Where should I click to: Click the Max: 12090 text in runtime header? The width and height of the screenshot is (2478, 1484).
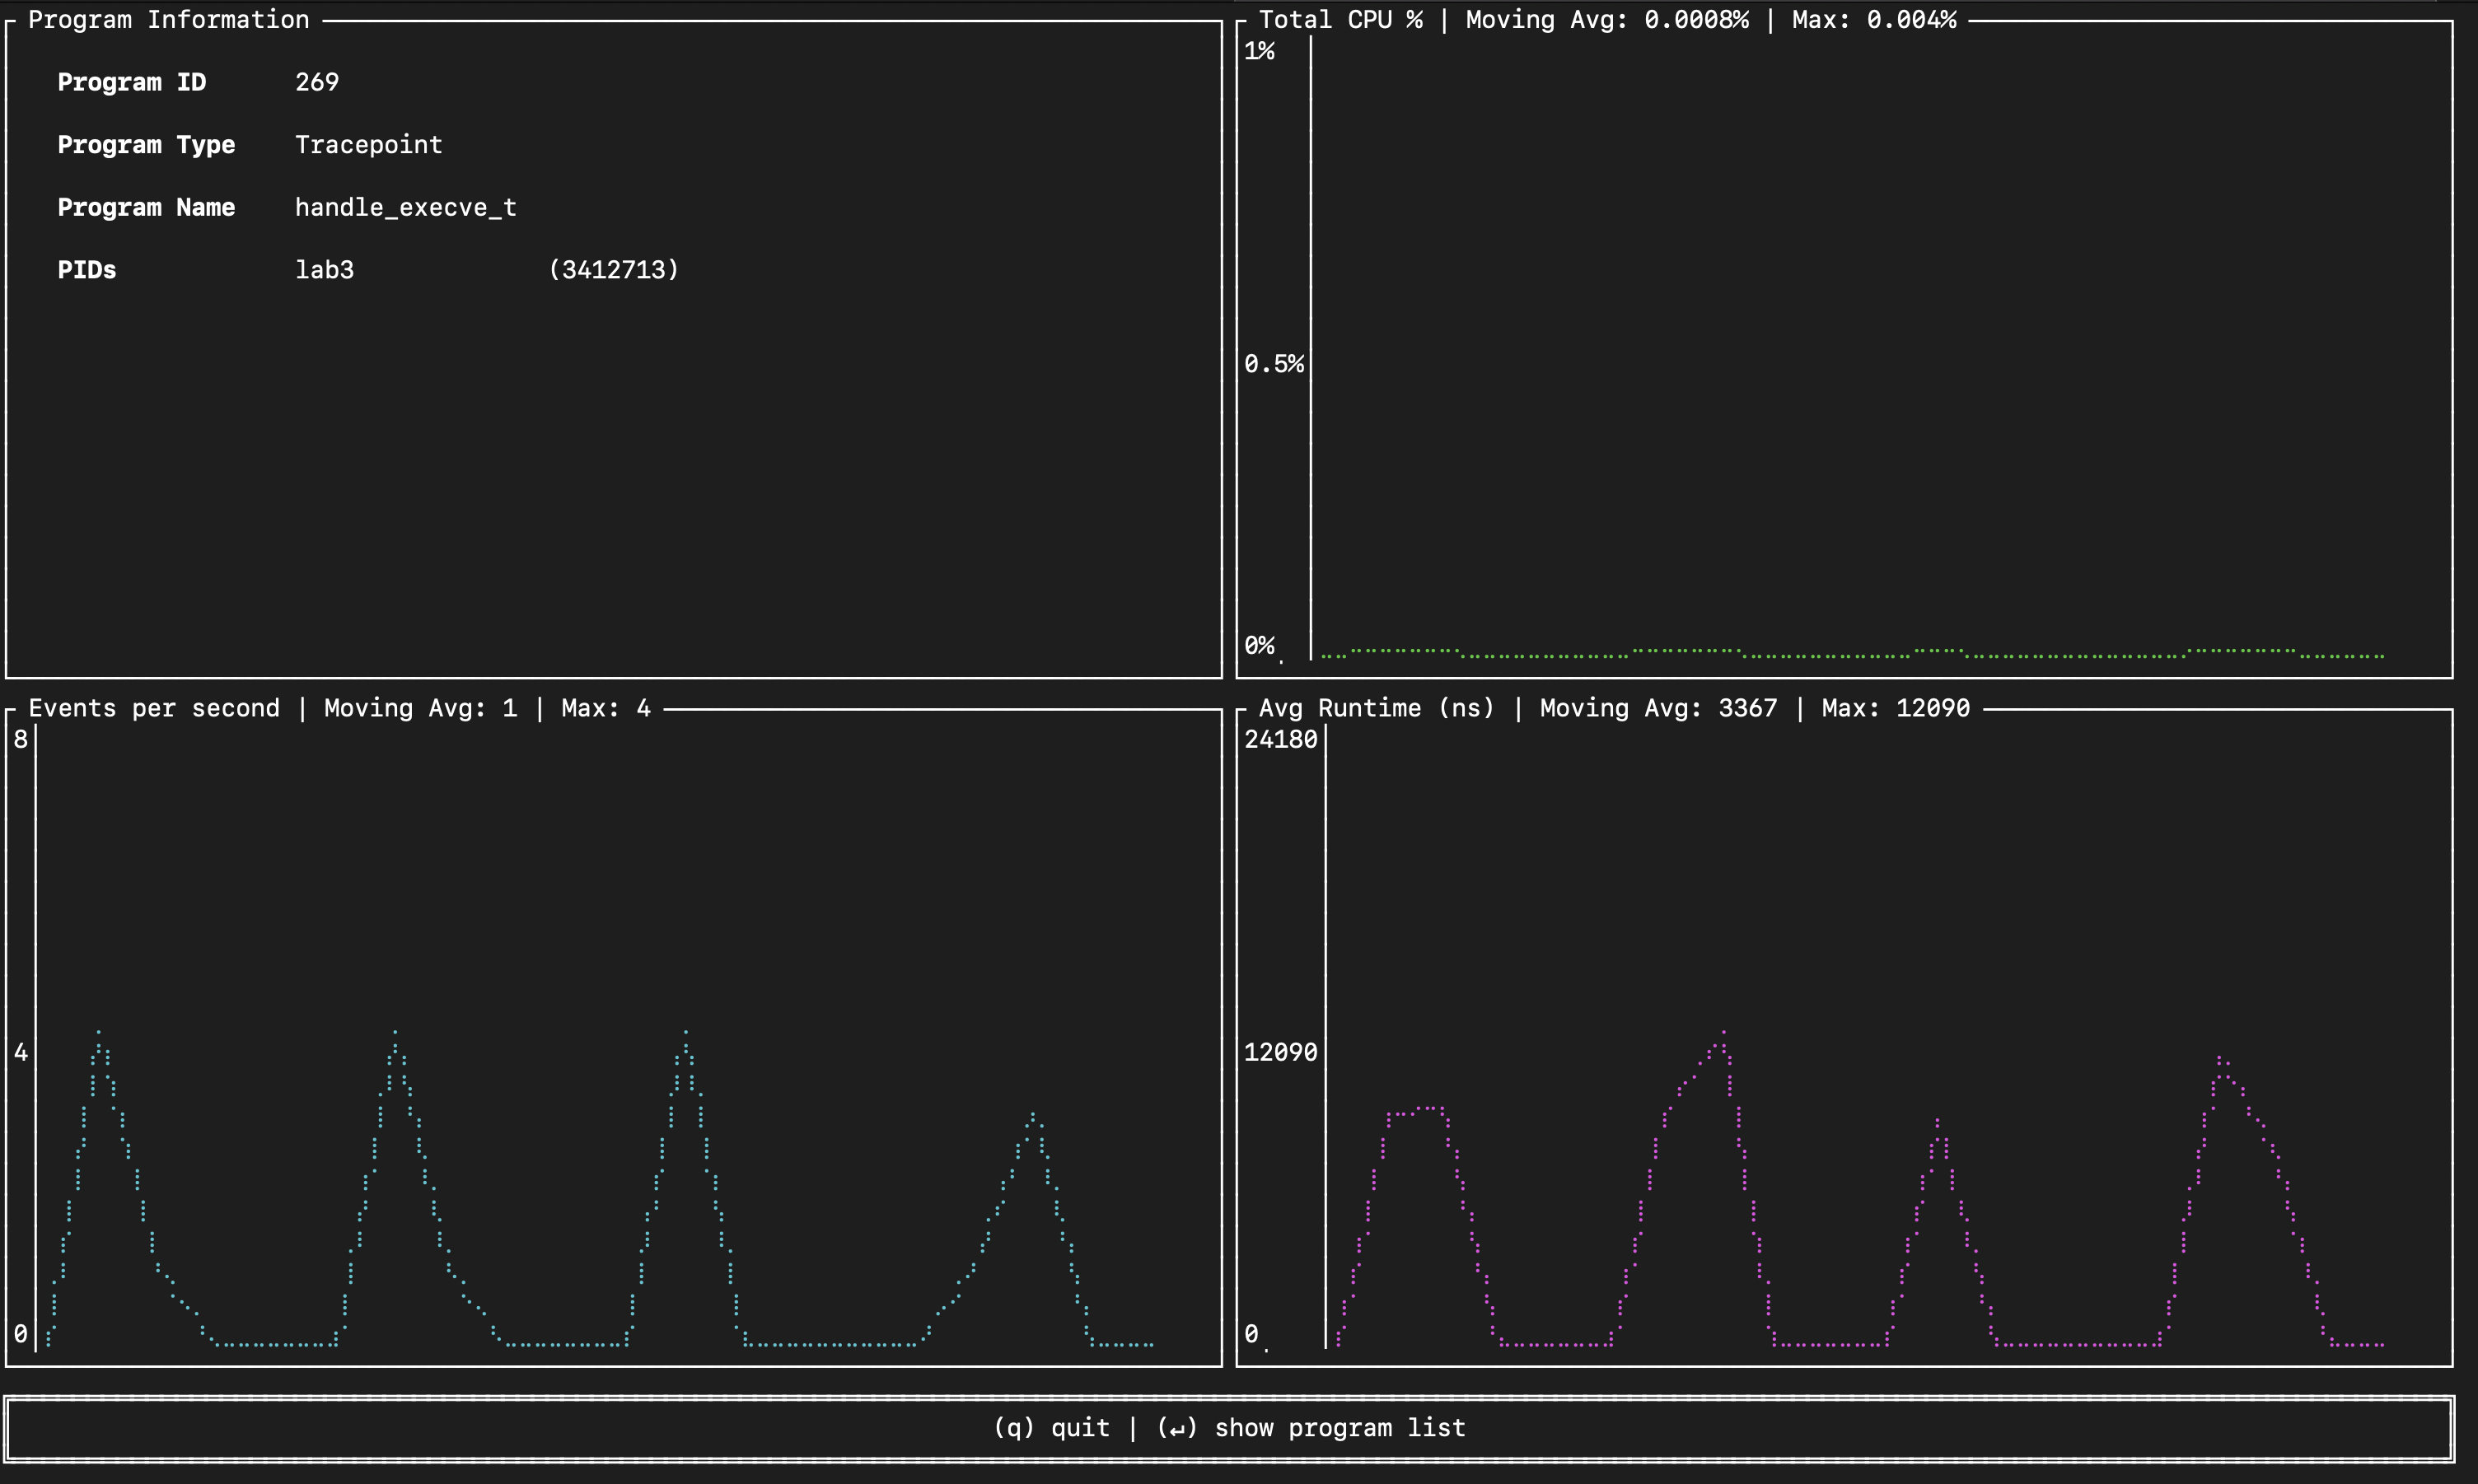[x=1895, y=708]
